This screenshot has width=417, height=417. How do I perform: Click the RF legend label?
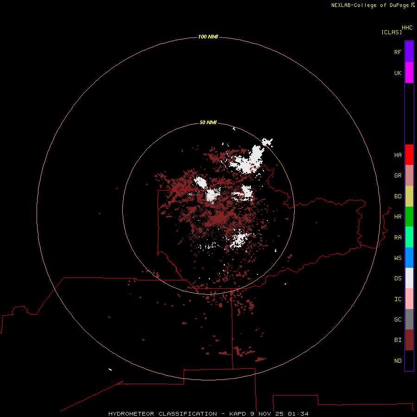coord(398,52)
